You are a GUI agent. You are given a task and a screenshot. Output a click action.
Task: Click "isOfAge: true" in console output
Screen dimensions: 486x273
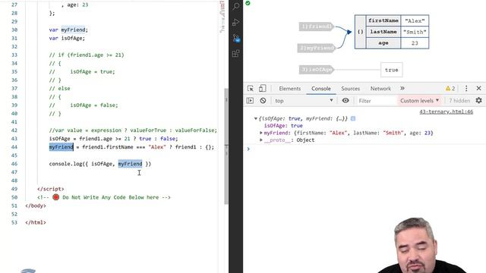coord(283,126)
